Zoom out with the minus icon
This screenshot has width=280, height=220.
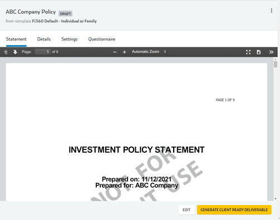tap(115, 52)
